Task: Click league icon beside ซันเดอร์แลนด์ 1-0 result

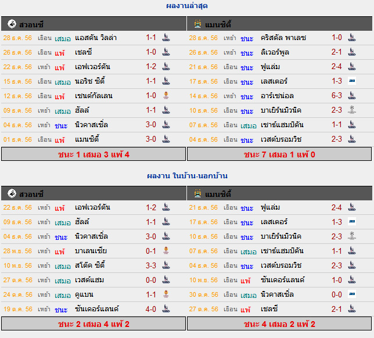Action: point(352,280)
